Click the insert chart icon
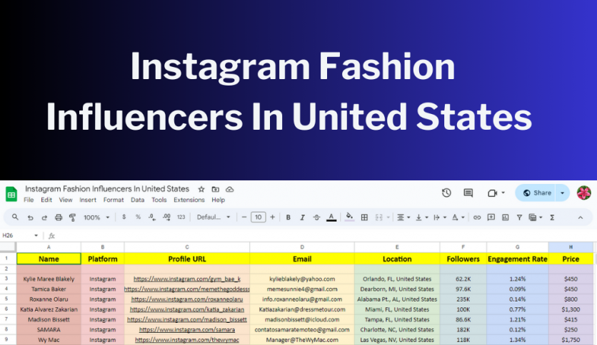The height and width of the screenshot is (345, 597). [506, 217]
